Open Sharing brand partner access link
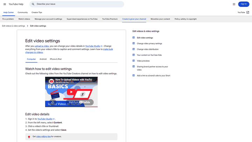Viewport: 252px width, 142px height. coord(152,68)
